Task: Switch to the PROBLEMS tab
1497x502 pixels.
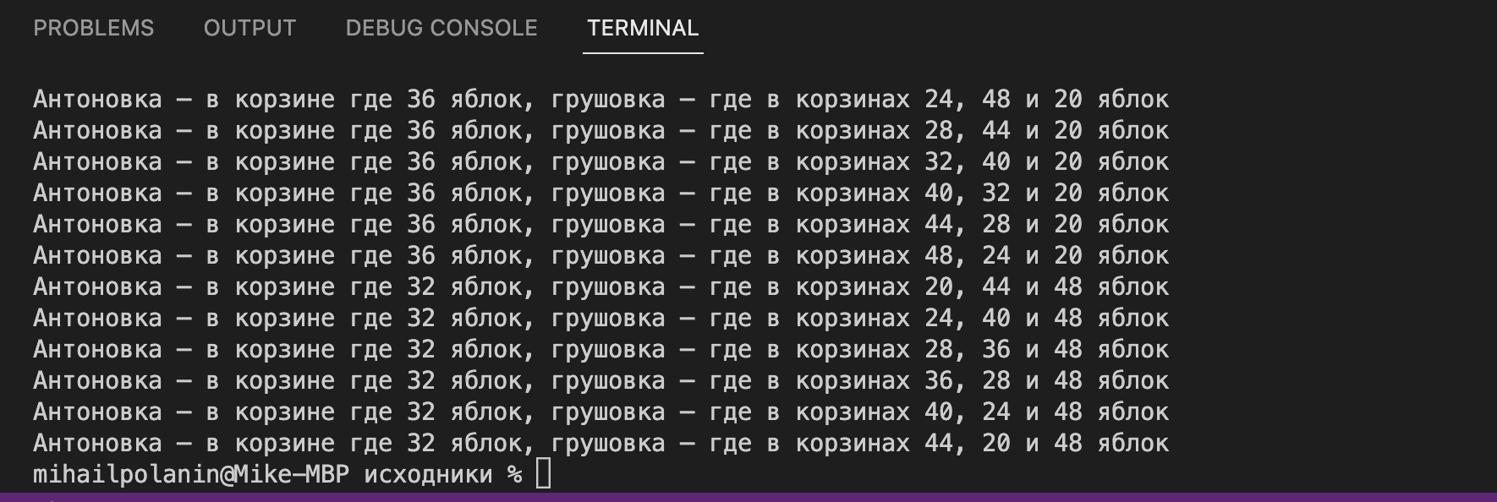Action: pyautogui.click(x=93, y=28)
